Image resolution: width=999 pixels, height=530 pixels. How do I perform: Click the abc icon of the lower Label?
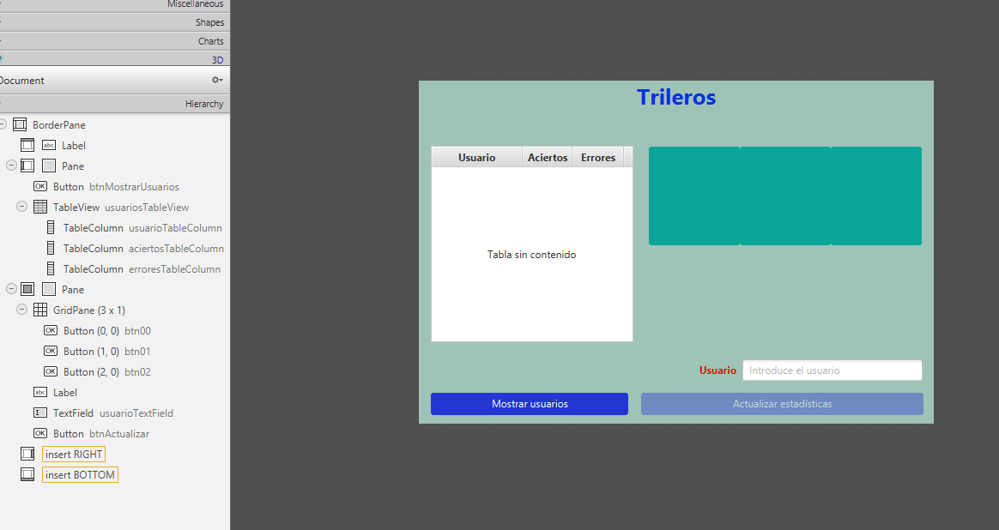coord(40,392)
